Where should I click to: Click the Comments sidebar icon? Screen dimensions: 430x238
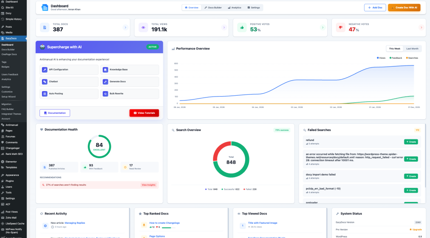(x=3, y=142)
